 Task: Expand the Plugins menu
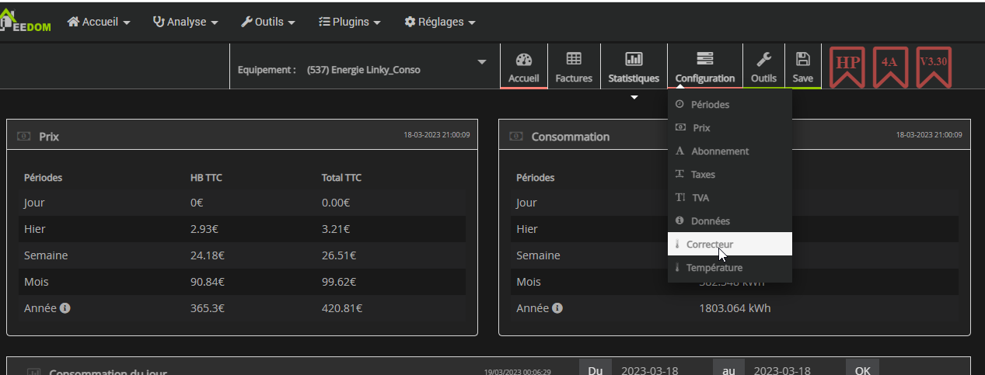[349, 22]
